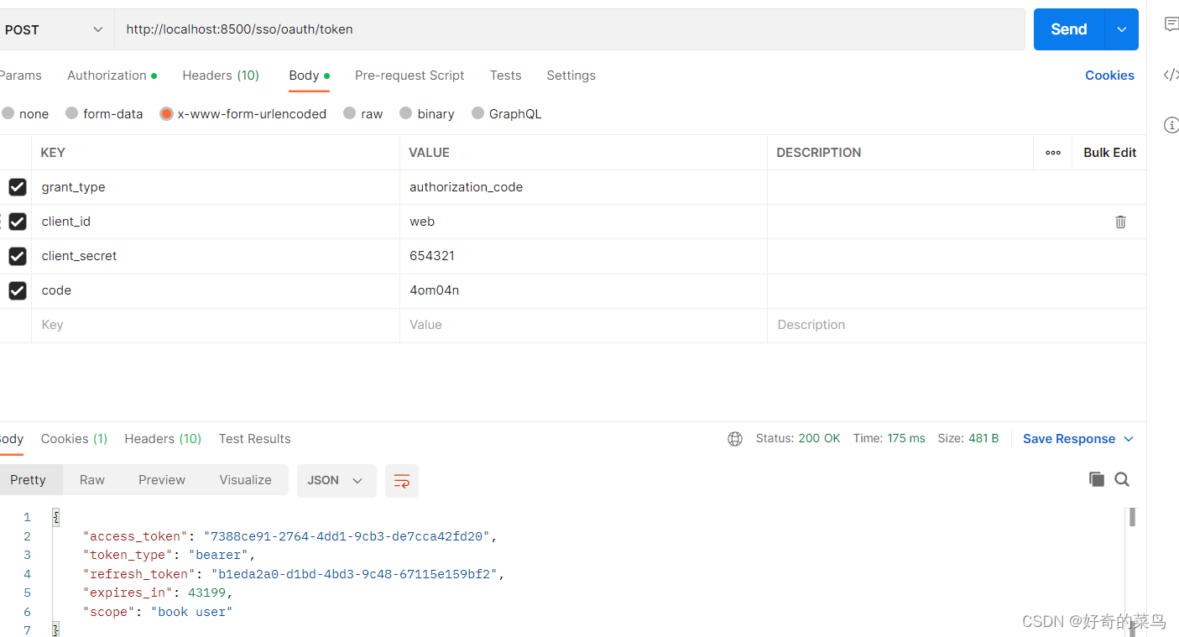Copy the response body with the copy icon
1179x637 pixels.
(x=1097, y=479)
